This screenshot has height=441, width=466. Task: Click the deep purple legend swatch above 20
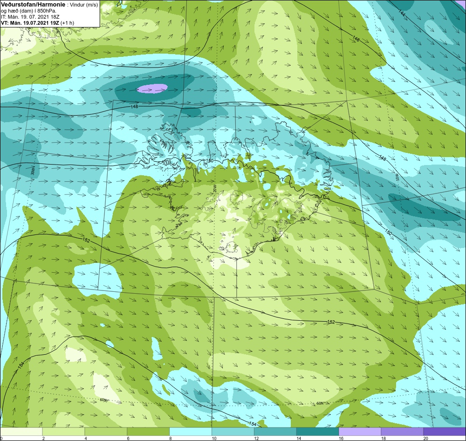tap(445, 432)
